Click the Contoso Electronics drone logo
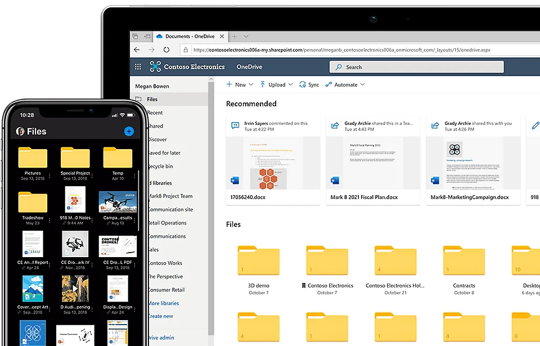Image resolution: width=540 pixels, height=346 pixels. click(x=155, y=66)
